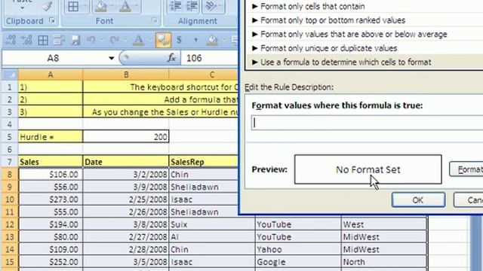Click the No Format Set preview box
This screenshot has width=483, height=271.
(368, 169)
